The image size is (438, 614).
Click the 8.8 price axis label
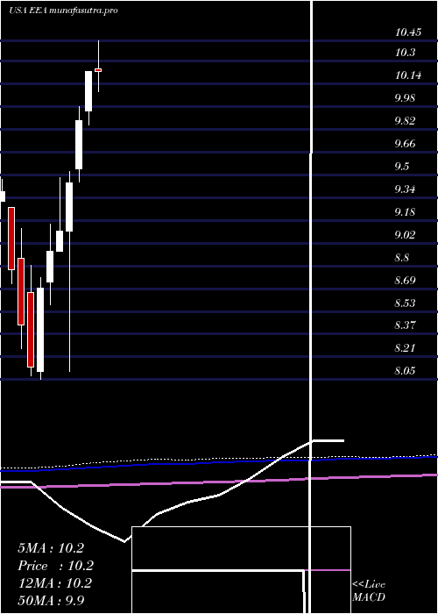(401, 258)
